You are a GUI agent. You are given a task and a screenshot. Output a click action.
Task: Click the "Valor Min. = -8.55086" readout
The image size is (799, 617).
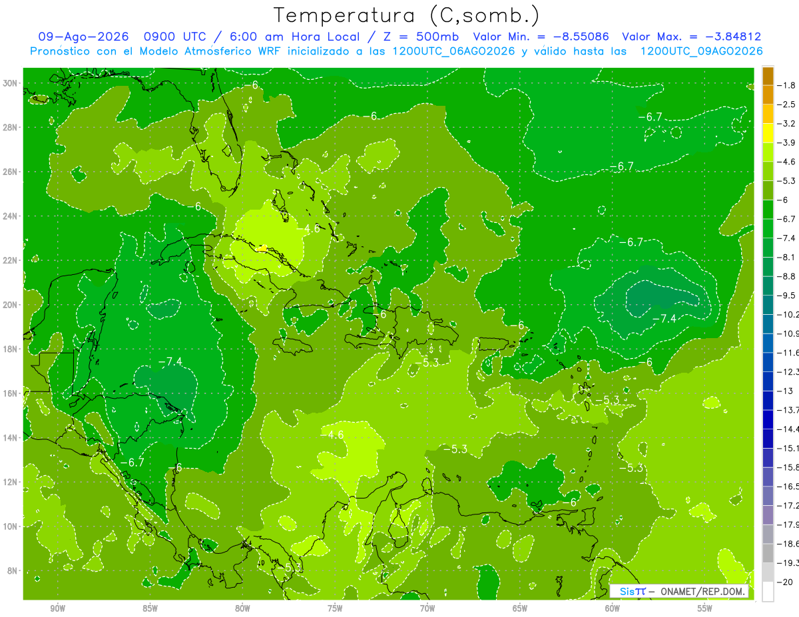pos(542,37)
